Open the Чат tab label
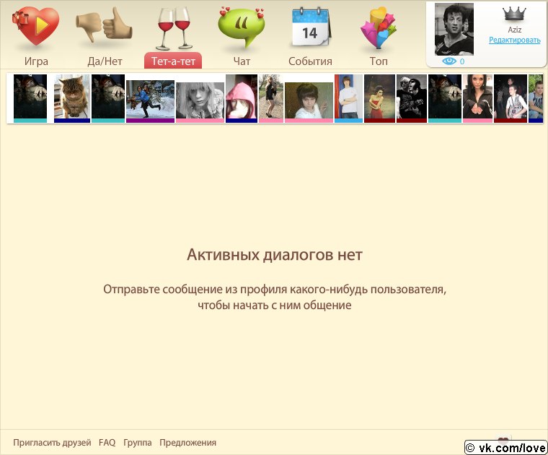This screenshot has width=548, height=455. [242, 61]
